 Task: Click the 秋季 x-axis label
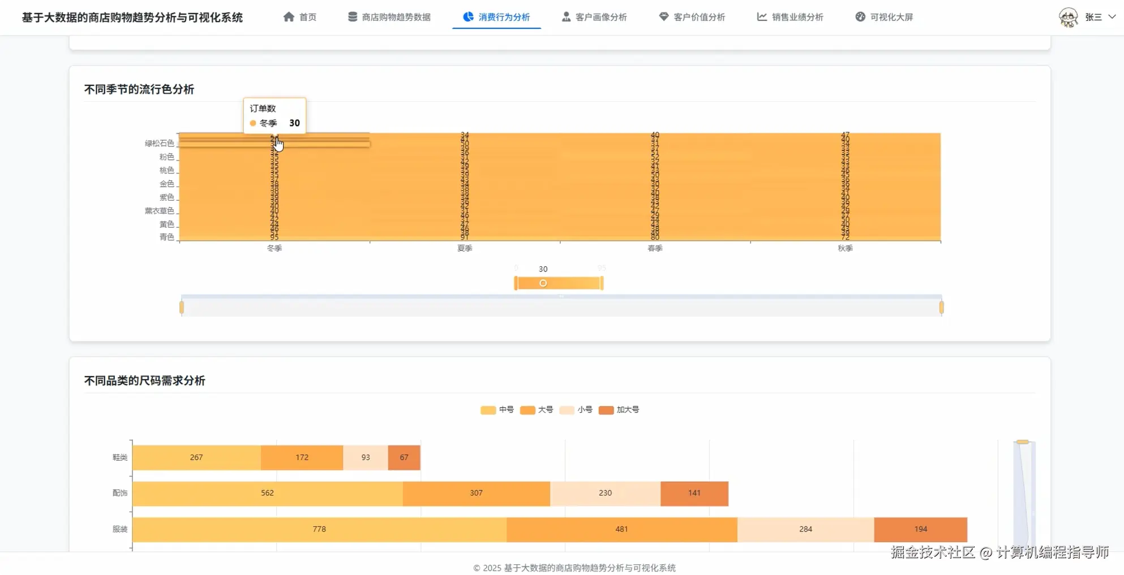(x=845, y=249)
